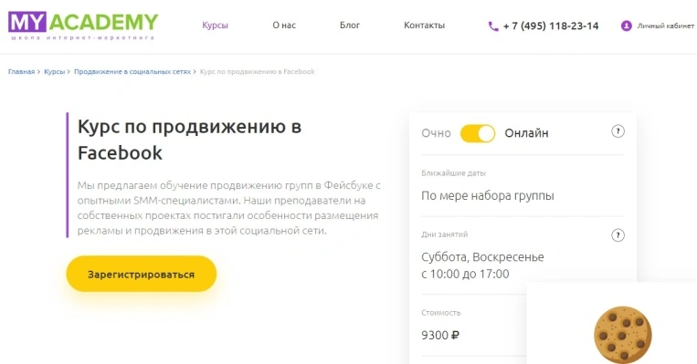This screenshot has width=697, height=364.
Task: Click the purple phone handset icon
Action: tap(493, 26)
